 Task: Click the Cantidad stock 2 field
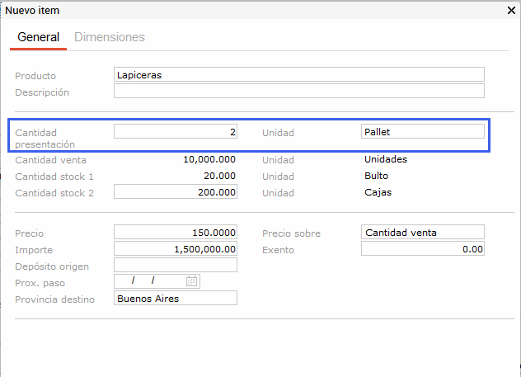[x=176, y=192]
